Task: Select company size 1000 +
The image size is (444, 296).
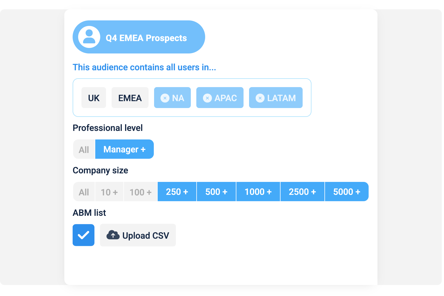Action: coord(258,192)
